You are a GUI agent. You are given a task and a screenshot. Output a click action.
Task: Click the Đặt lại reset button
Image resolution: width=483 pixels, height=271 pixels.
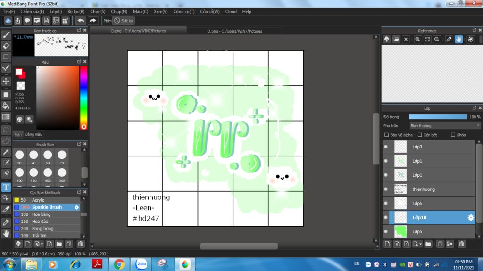124,21
